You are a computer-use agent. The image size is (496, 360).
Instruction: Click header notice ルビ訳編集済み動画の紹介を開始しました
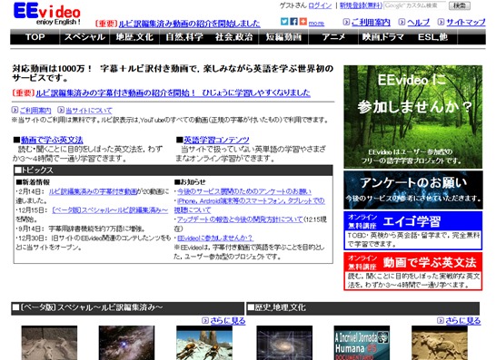[x=189, y=24]
